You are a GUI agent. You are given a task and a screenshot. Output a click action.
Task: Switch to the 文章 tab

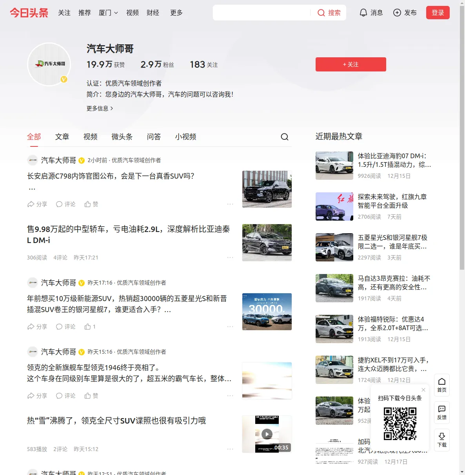[62, 137]
